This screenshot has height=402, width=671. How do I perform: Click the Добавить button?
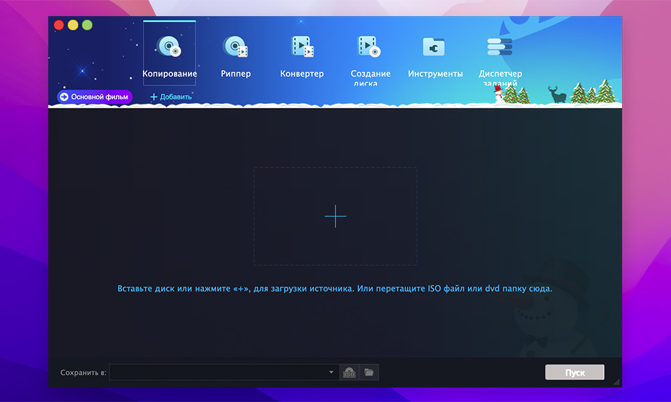(170, 97)
